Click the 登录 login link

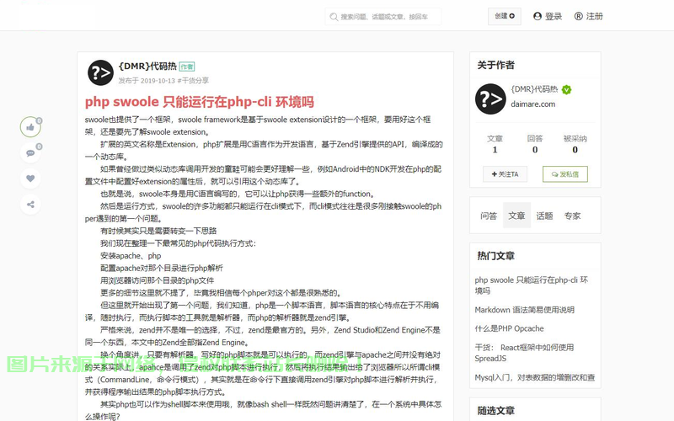pos(547,16)
